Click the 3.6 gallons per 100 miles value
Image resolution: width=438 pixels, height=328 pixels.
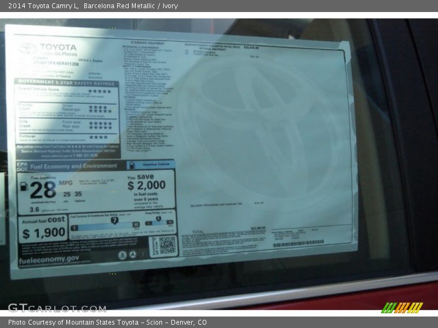[34, 209]
